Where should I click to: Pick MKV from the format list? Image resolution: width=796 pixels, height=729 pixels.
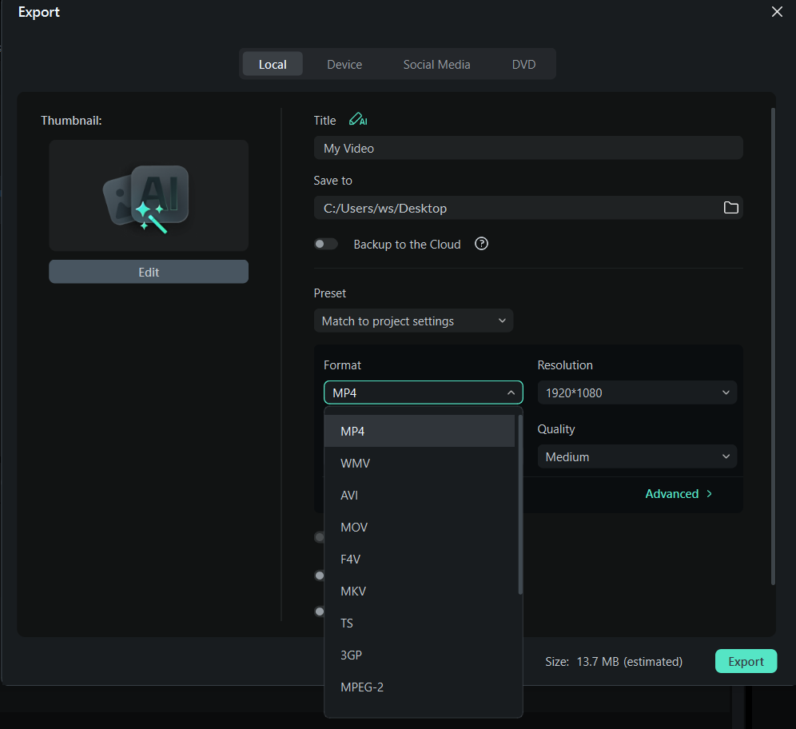click(420, 591)
